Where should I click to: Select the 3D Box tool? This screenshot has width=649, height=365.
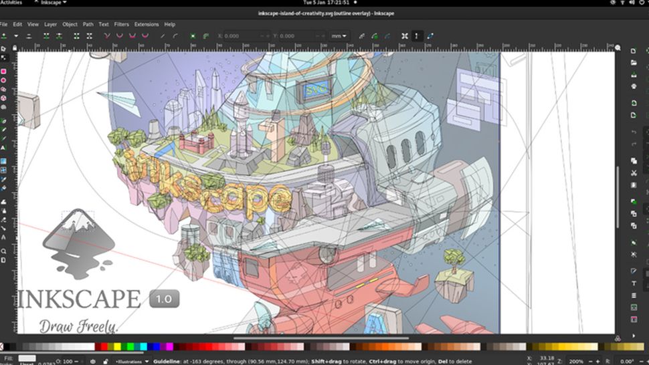[x=4, y=98]
